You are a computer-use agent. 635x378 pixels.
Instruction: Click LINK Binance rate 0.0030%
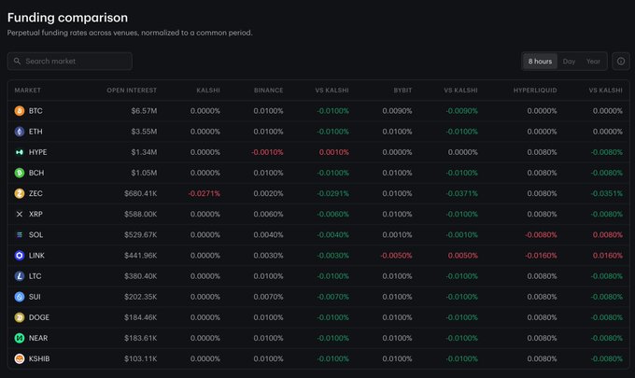point(269,256)
